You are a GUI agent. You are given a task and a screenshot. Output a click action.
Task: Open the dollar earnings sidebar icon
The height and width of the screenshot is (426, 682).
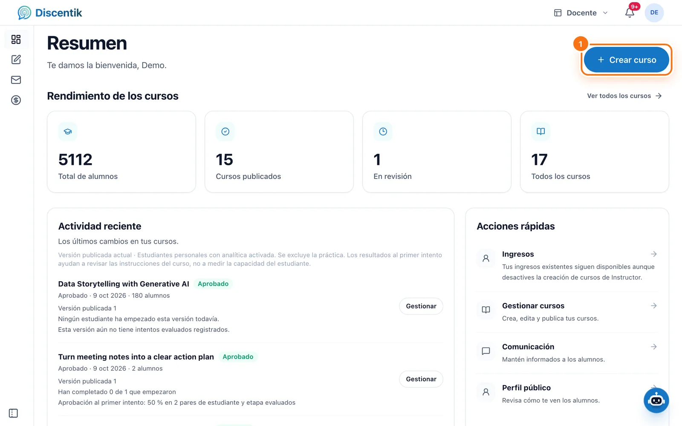pos(16,100)
